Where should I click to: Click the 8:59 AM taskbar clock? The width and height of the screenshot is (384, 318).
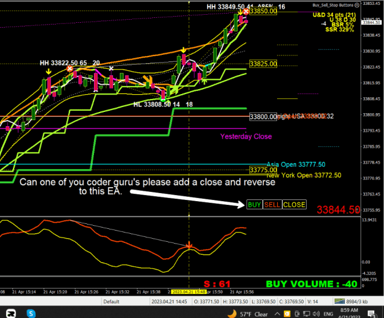point(349,310)
